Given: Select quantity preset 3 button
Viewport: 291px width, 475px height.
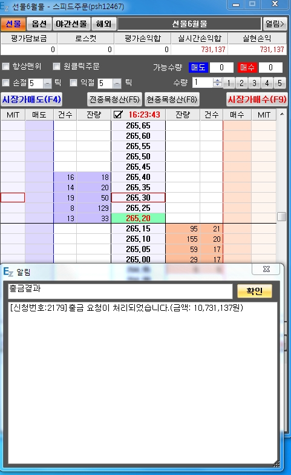Looking at the screenshot, I should click(x=254, y=82).
